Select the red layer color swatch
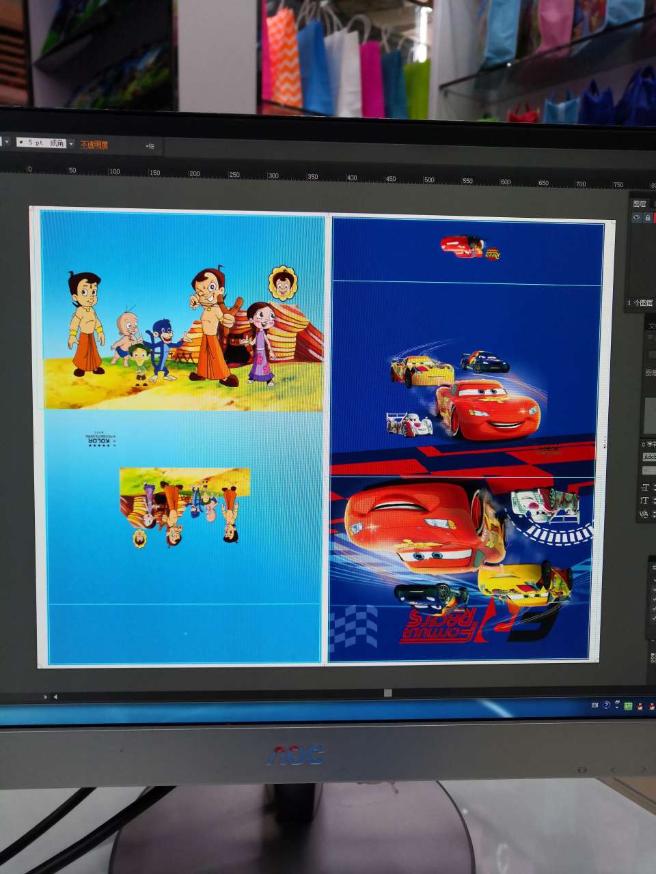Image resolution: width=656 pixels, height=874 pixels. (x=655, y=218)
